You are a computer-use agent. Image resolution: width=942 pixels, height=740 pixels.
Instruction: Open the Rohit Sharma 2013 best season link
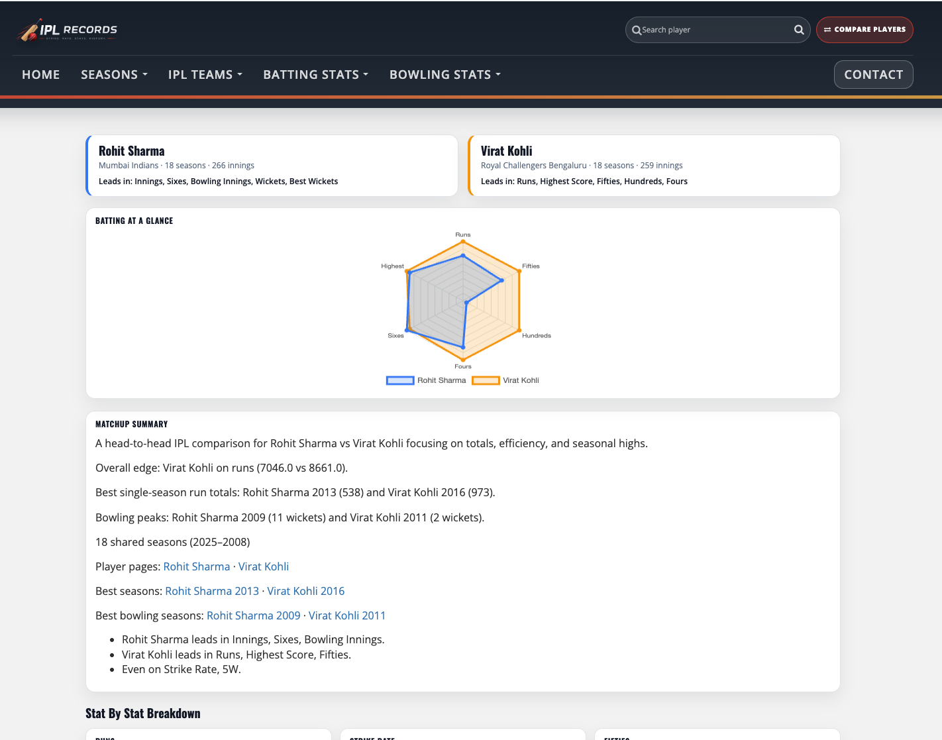tap(212, 591)
